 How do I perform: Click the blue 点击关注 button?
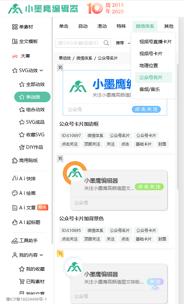tap(146, 109)
